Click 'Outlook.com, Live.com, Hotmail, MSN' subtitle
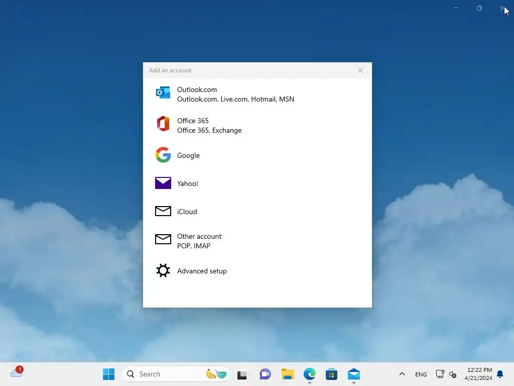 [235, 99]
